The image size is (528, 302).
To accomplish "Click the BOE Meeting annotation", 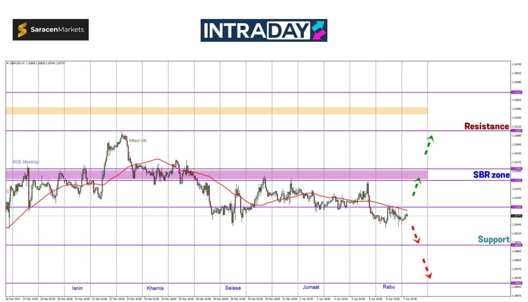I will [25, 162].
